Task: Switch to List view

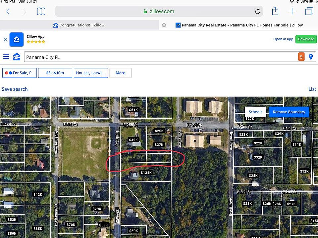Action: tap(312, 89)
